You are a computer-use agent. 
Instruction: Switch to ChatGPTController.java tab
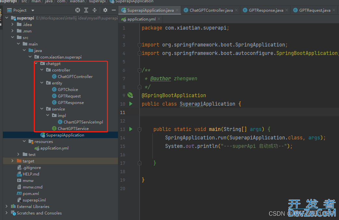[x=211, y=10]
